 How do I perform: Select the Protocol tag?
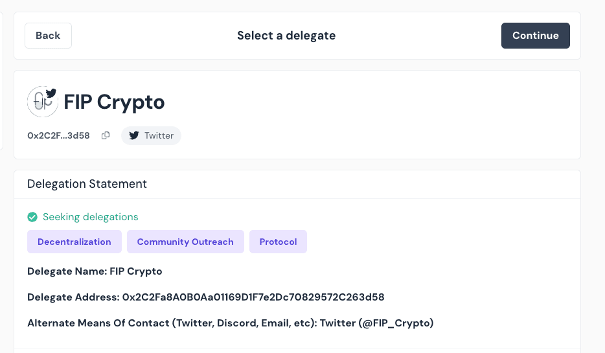[x=278, y=242]
